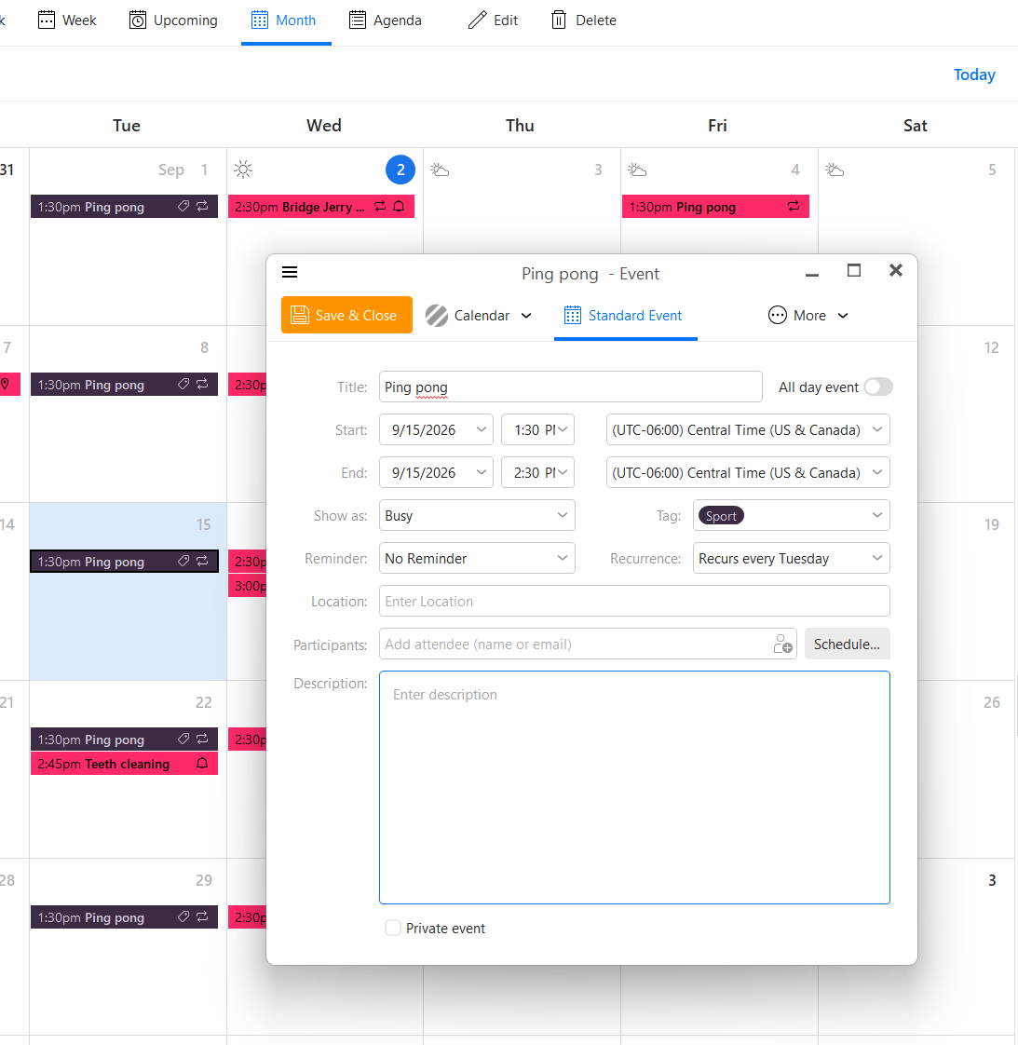Click the Schedule... button
1018x1045 pixels.
[847, 644]
